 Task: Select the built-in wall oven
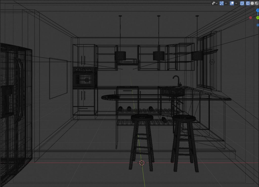pyautogui.click(x=85, y=78)
